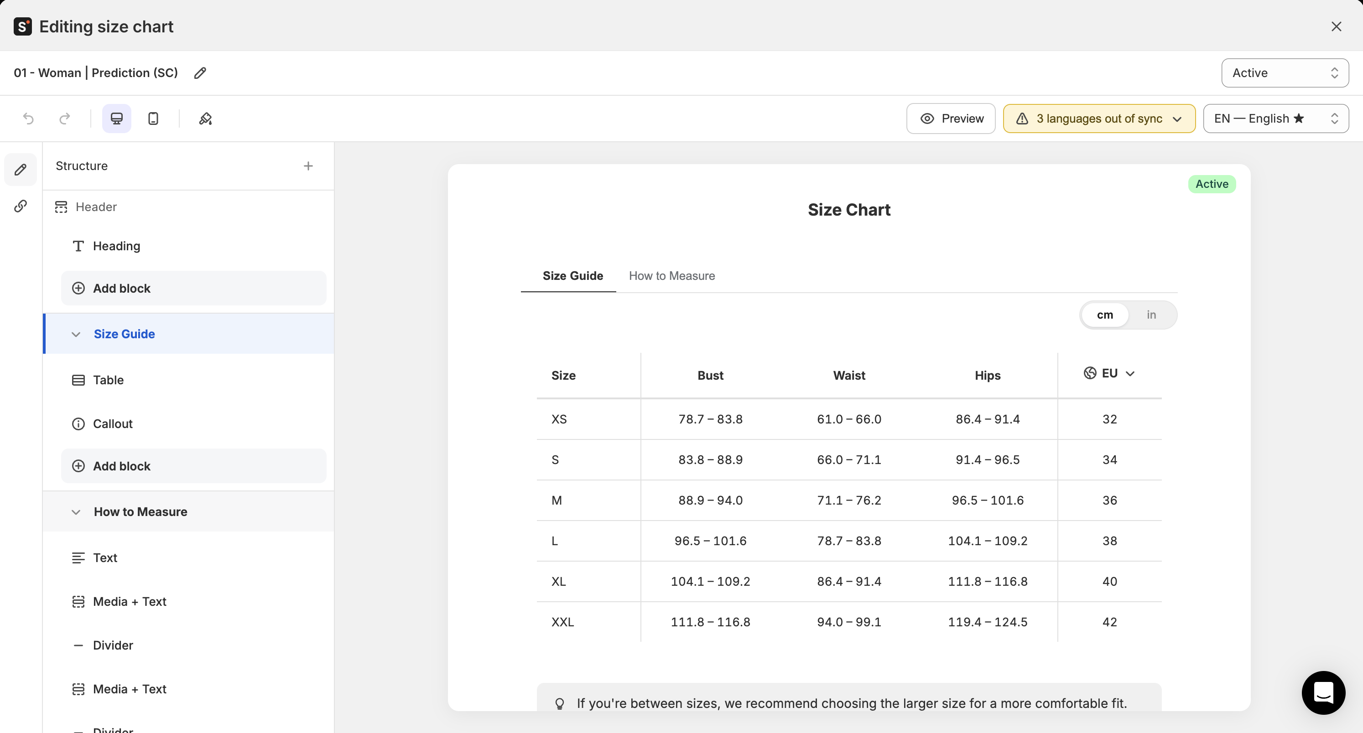The height and width of the screenshot is (733, 1363).
Task: Click the Hips column header
Action: point(987,376)
